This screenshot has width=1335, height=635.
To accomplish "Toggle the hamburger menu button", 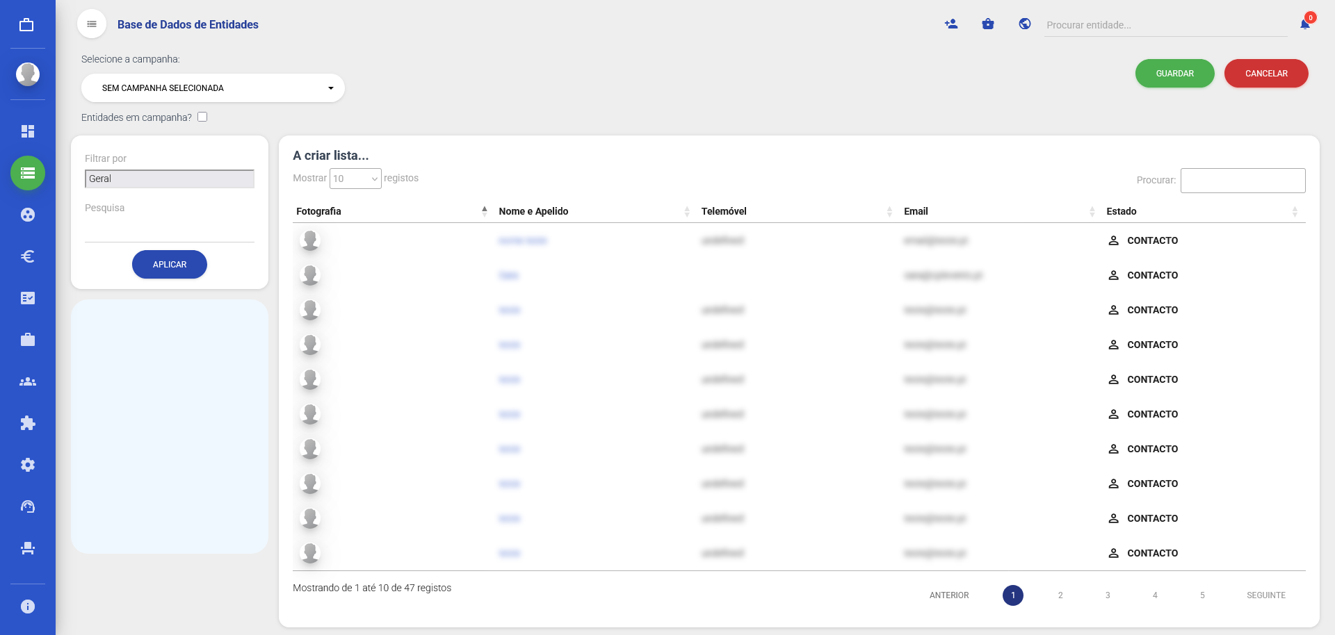I will (x=92, y=24).
